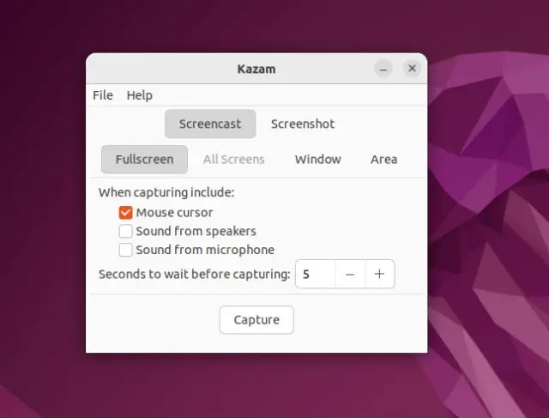Viewport: 549px width, 418px height.
Task: Close the Kazam window
Action: (412, 69)
